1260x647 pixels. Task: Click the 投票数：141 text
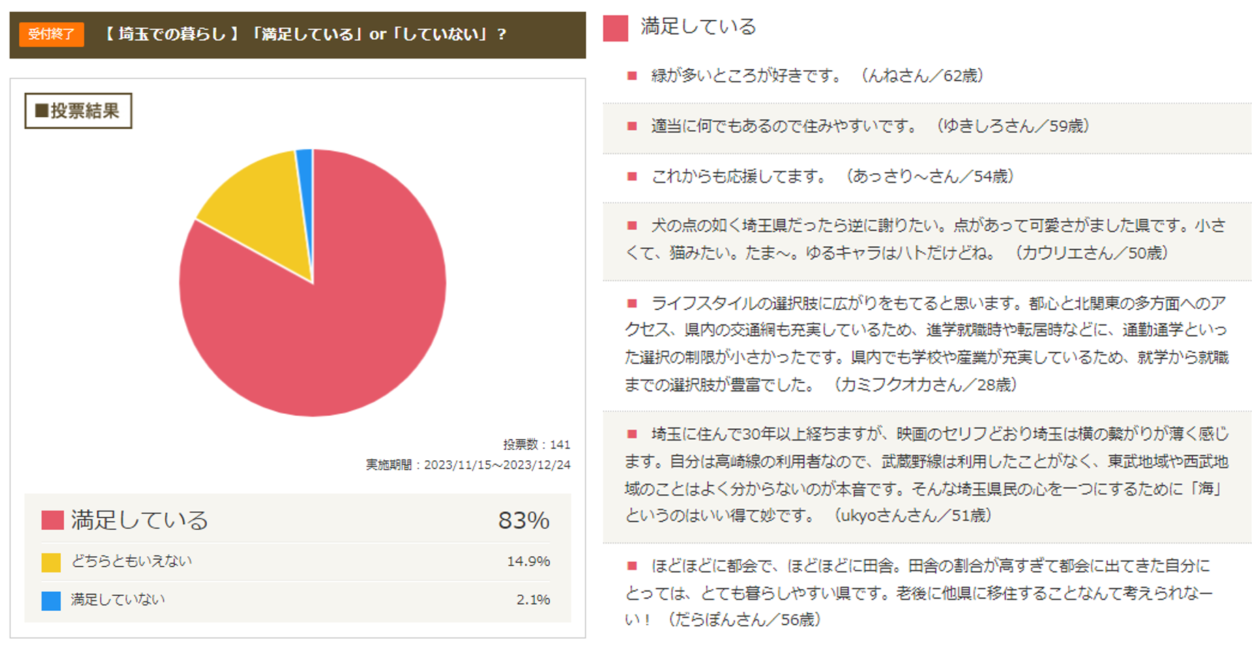[x=536, y=445]
